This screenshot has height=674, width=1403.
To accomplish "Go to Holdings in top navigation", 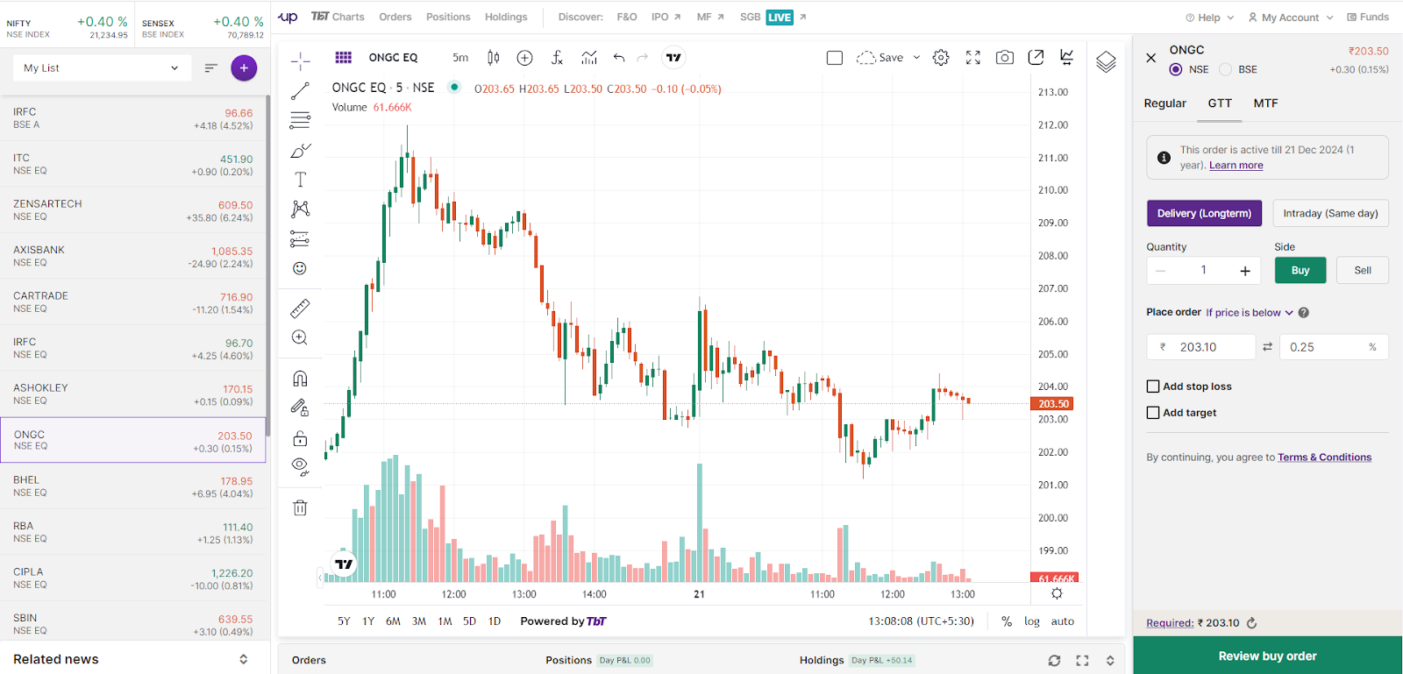I will [x=506, y=17].
